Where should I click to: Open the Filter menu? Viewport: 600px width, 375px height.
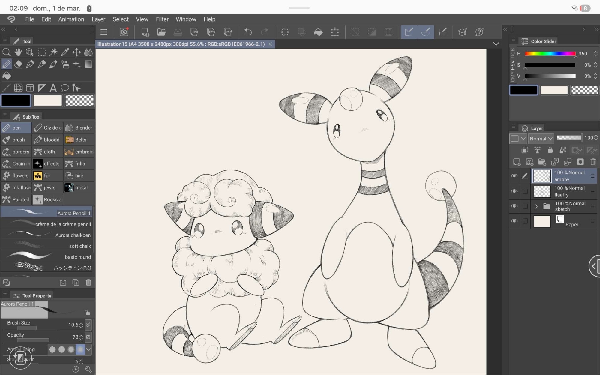point(162,19)
